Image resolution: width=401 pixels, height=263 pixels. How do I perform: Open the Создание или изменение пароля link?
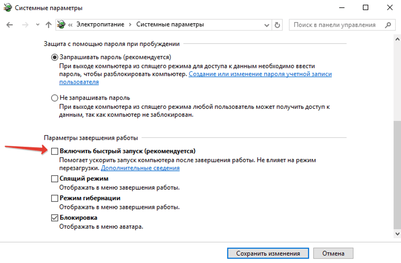pos(195,78)
